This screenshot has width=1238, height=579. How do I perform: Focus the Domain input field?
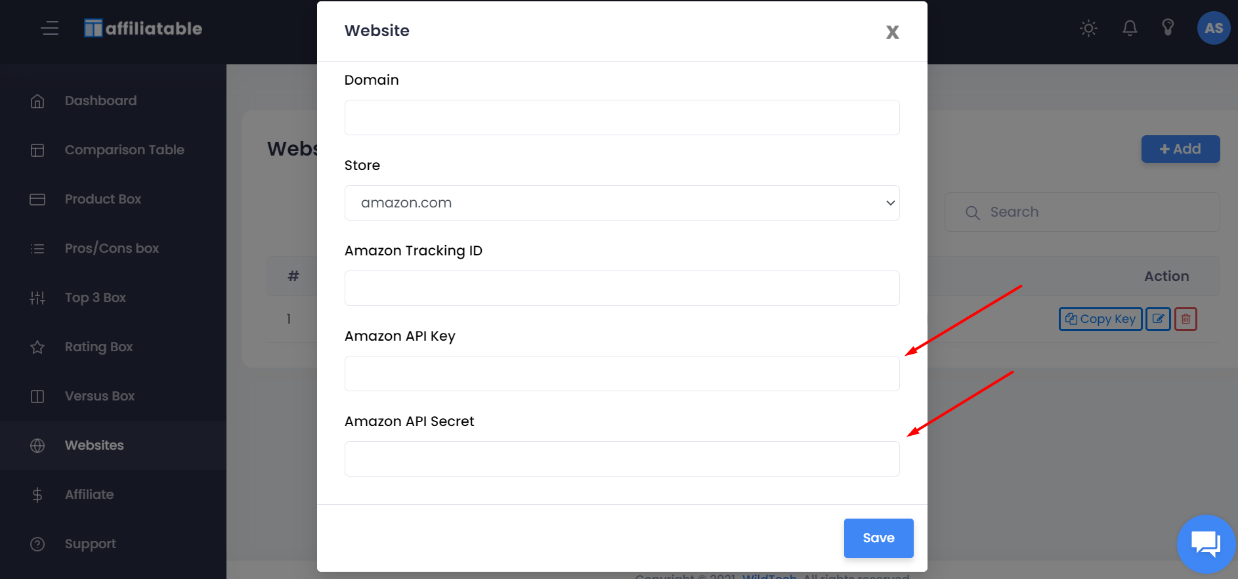622,118
